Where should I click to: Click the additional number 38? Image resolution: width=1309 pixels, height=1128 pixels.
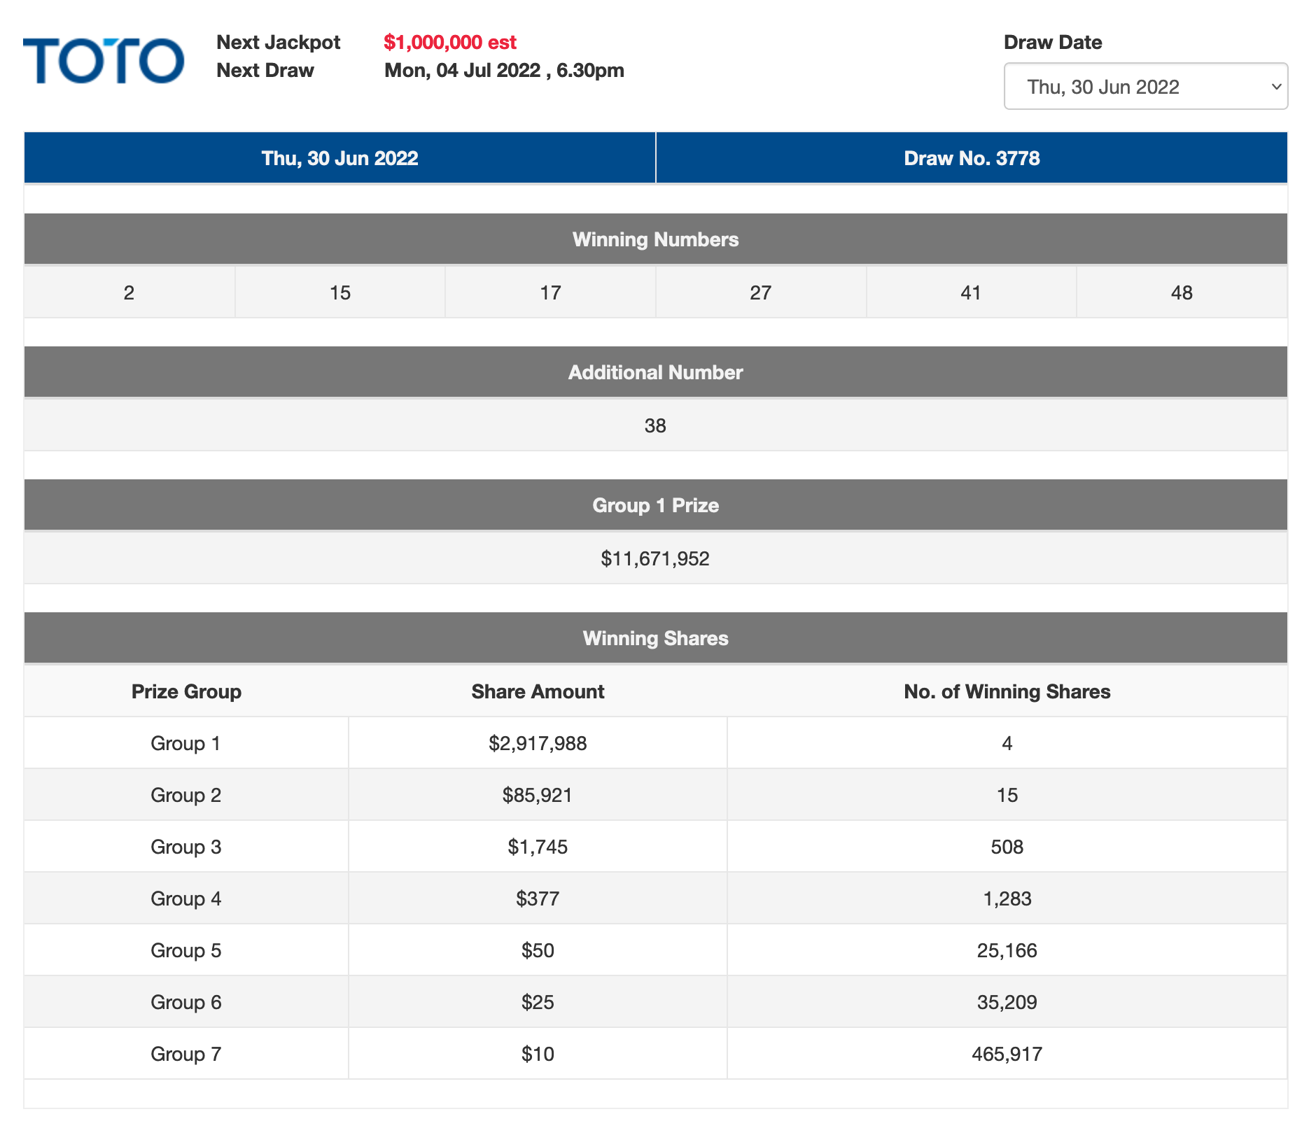[x=655, y=425]
